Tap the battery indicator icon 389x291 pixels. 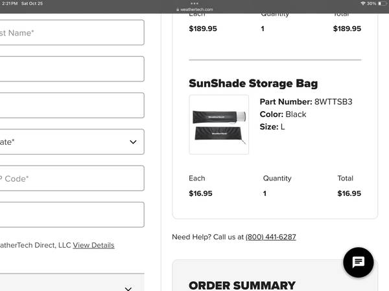pyautogui.click(x=383, y=4)
